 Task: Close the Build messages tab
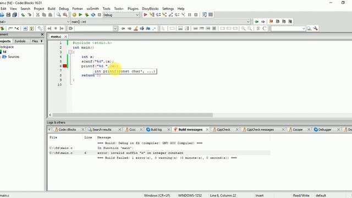207,130
